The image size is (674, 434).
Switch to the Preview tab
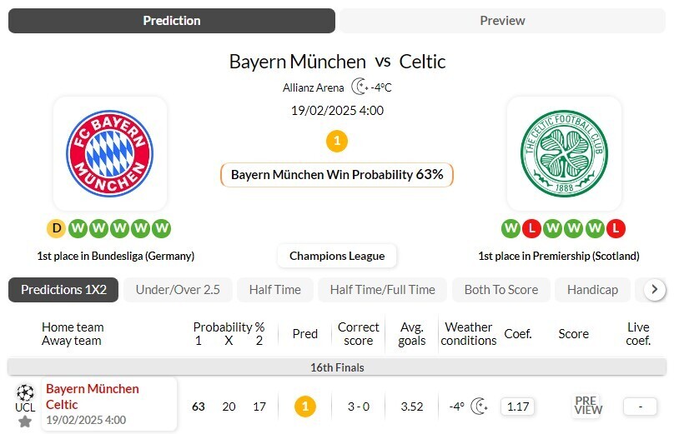coord(502,21)
